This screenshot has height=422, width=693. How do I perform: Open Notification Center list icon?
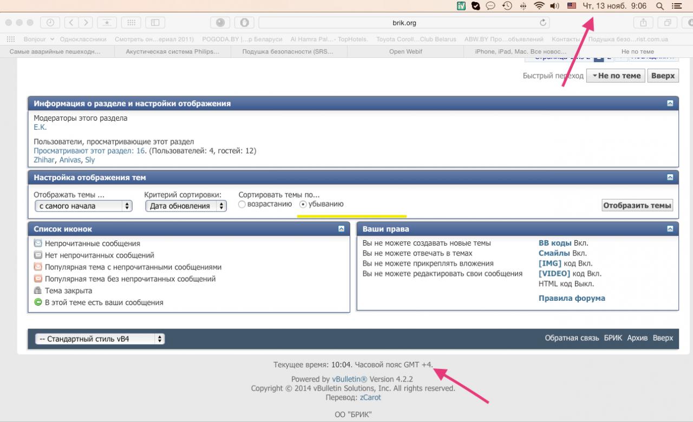pos(676,6)
